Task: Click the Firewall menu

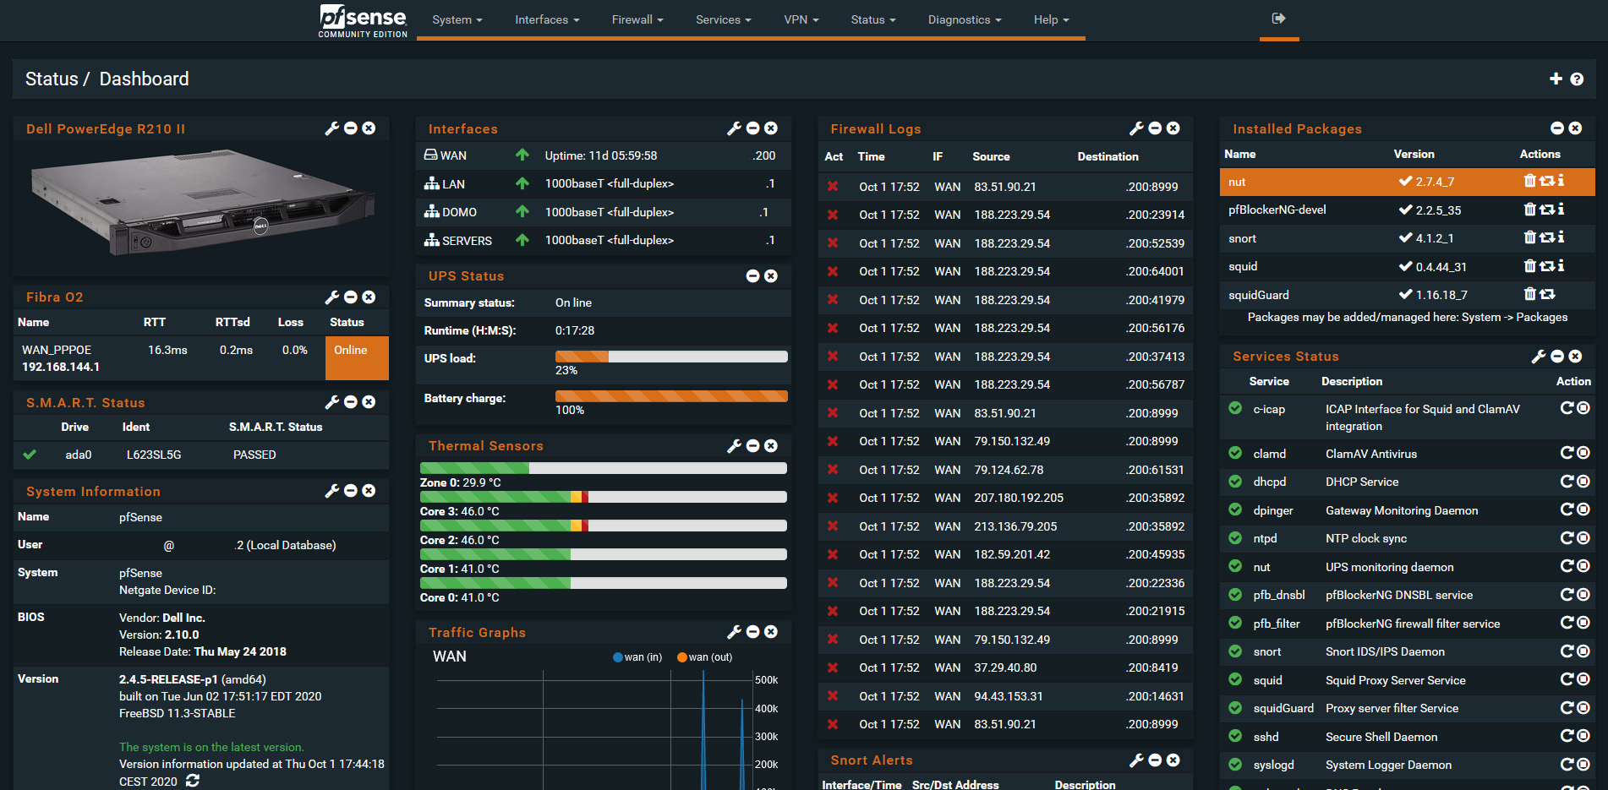Action: pyautogui.click(x=637, y=19)
